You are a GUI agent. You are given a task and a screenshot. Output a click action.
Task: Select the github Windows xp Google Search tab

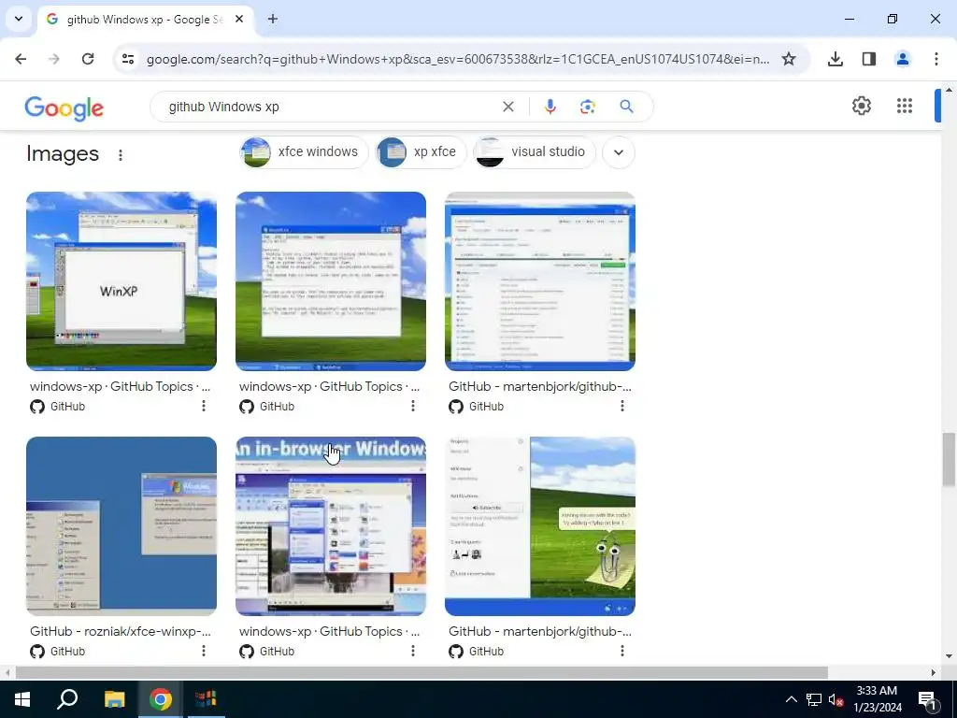tap(145, 20)
